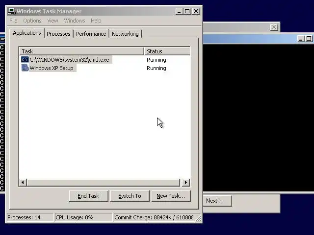Switch to the Networking tab
Viewport: 314px width, 235px height.
click(125, 34)
